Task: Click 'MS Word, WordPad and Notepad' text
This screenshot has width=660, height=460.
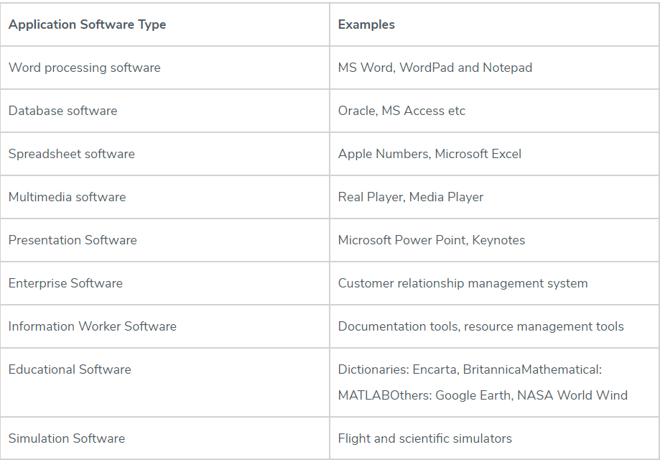Action: [x=435, y=68]
